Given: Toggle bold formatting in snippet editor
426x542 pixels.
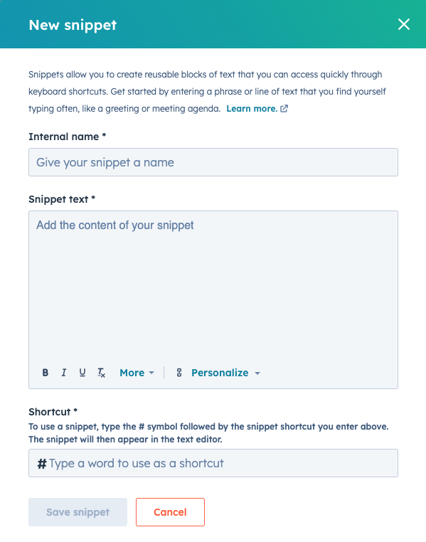Looking at the screenshot, I should click(46, 373).
